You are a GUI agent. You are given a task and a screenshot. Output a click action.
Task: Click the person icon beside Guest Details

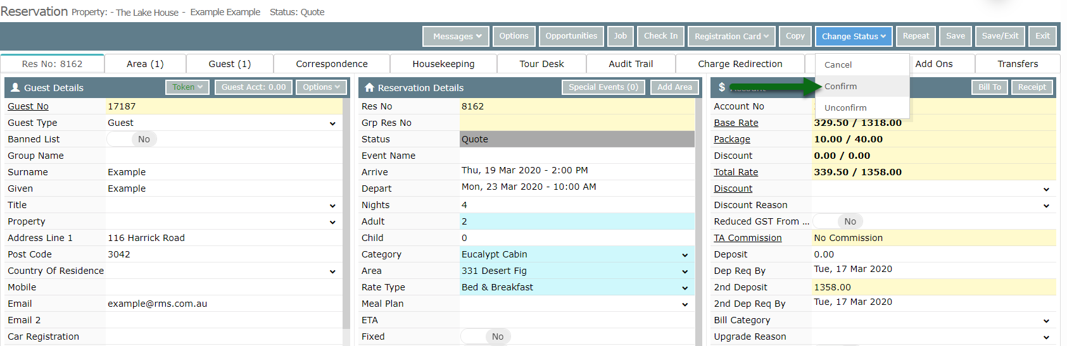15,88
